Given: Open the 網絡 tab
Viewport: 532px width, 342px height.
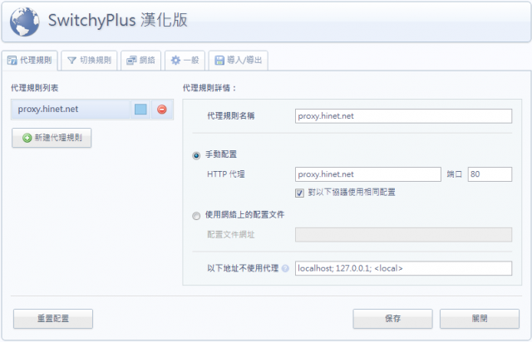Looking at the screenshot, I should tap(140, 61).
